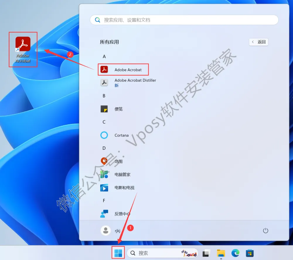Click the power button in the Start menu

[265, 231]
